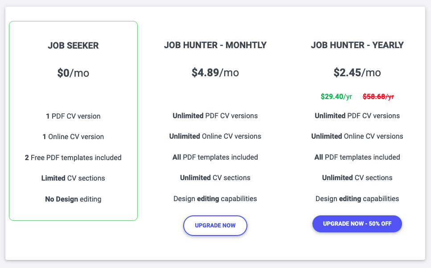Click the JOB HUNTER - MONHTLY heading
This screenshot has width=431, height=268.
click(215, 45)
